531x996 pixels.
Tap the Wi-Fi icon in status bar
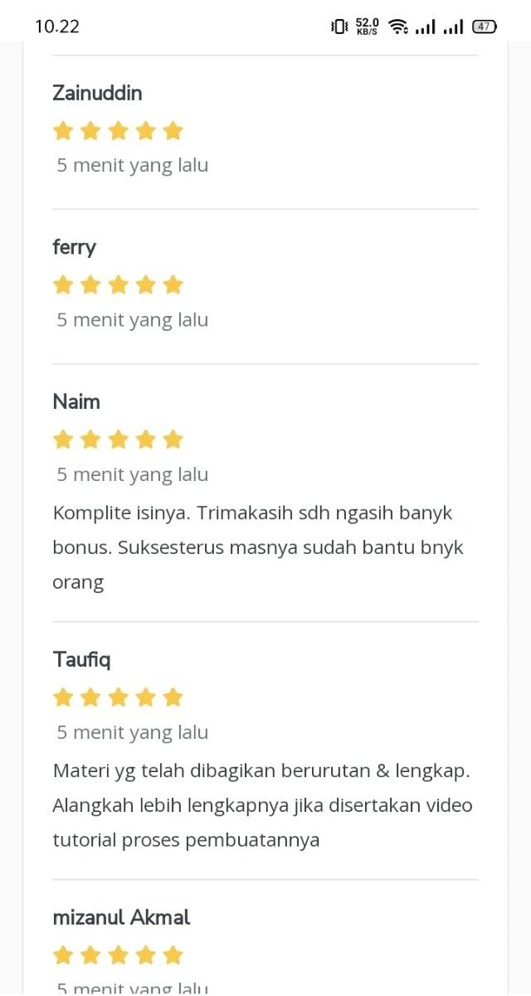(398, 27)
